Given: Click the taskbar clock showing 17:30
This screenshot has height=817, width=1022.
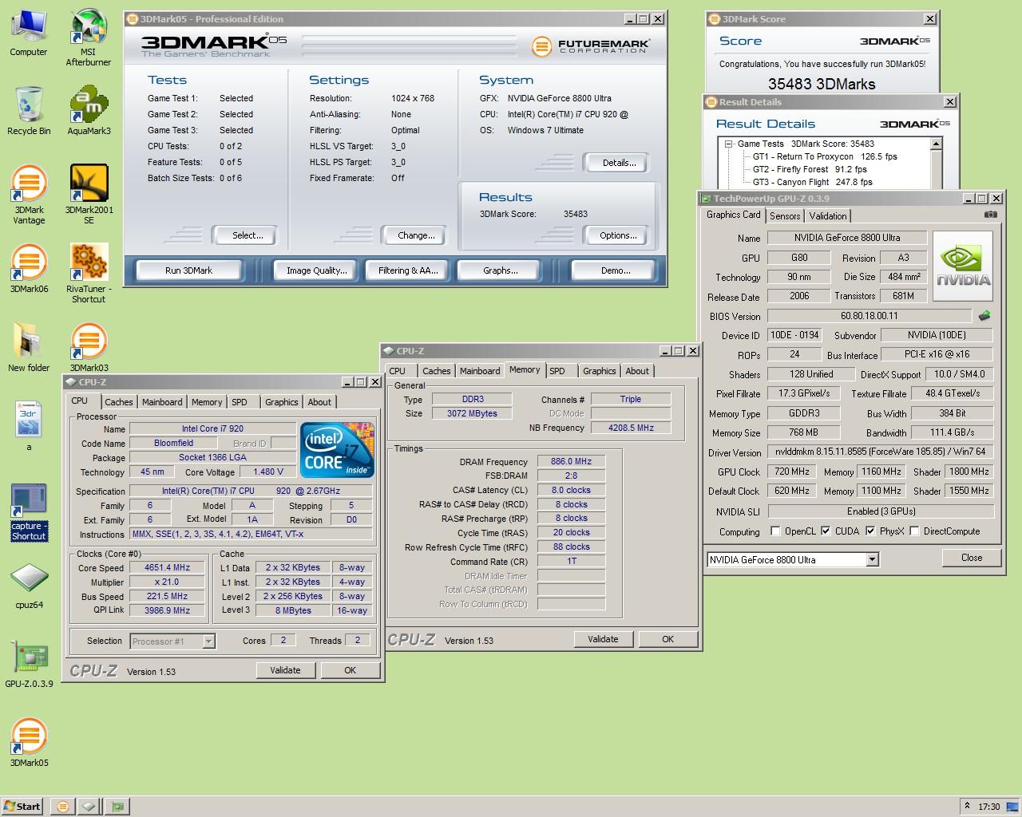Looking at the screenshot, I should coord(989,807).
